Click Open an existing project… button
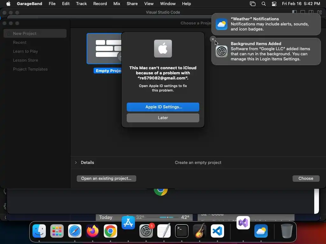This screenshot has height=244, width=326. (106, 179)
